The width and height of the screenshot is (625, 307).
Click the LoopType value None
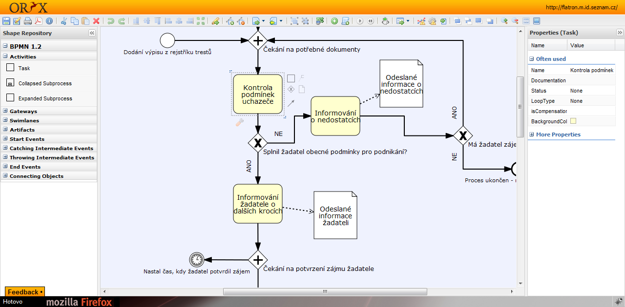pos(576,101)
